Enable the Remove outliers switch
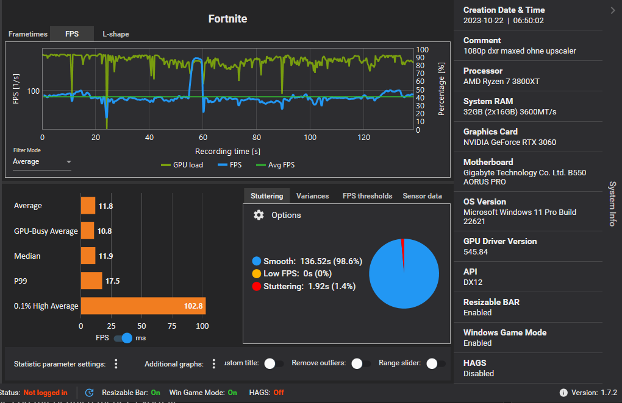Screen dimensions: 622x403 [361, 363]
